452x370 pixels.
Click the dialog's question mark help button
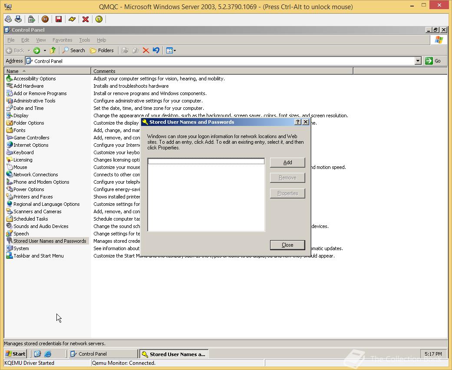298,122
